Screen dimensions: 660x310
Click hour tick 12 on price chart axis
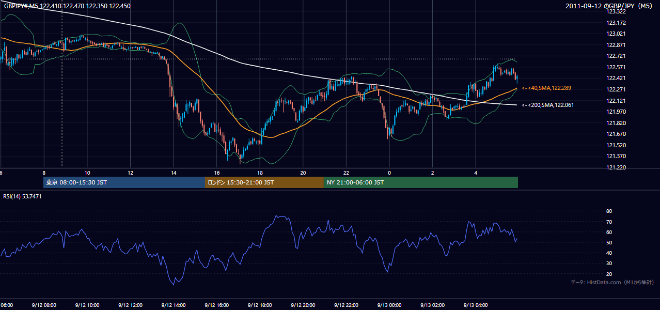click(x=130, y=173)
